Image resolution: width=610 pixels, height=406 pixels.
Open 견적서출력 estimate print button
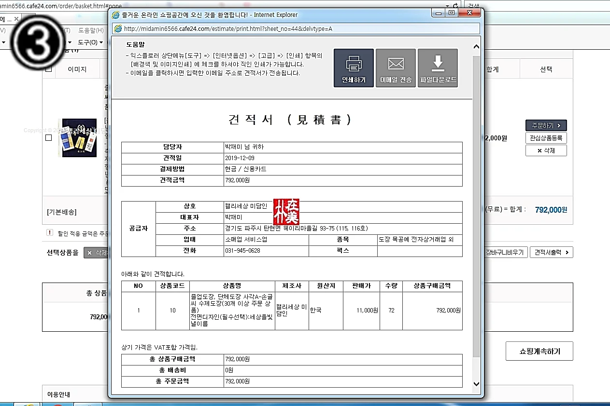tap(551, 252)
